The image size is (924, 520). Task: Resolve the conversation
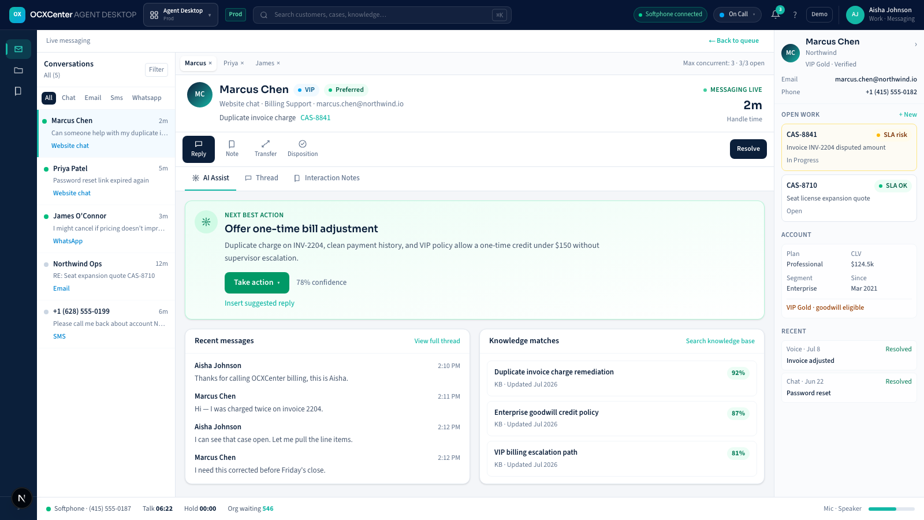click(x=748, y=148)
